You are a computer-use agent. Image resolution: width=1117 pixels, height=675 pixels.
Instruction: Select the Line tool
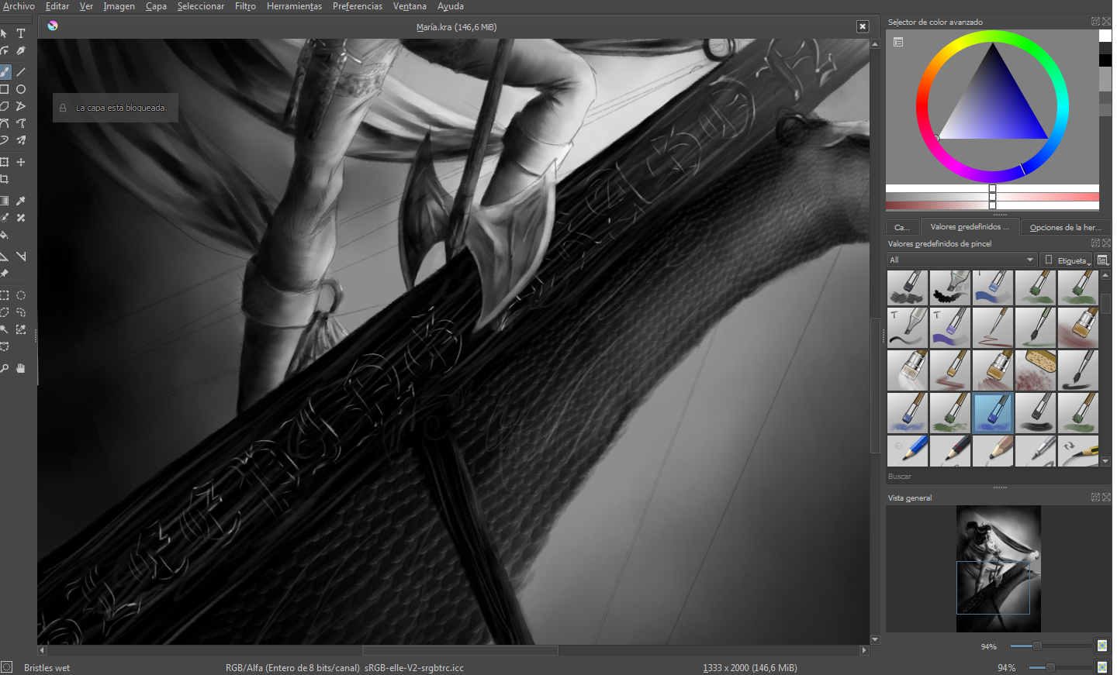[x=21, y=72]
